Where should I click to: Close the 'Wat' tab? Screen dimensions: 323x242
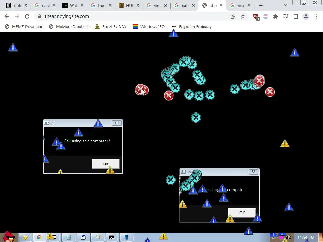82,6
